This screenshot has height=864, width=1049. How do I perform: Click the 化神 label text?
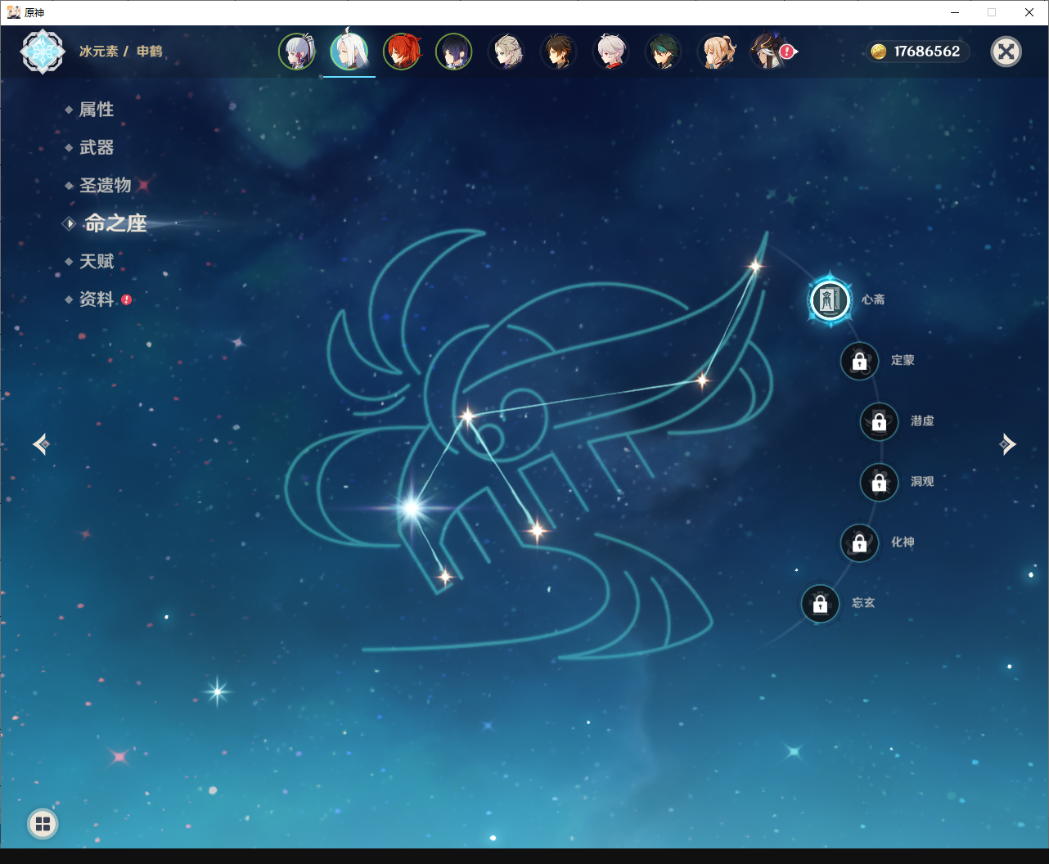click(x=903, y=542)
